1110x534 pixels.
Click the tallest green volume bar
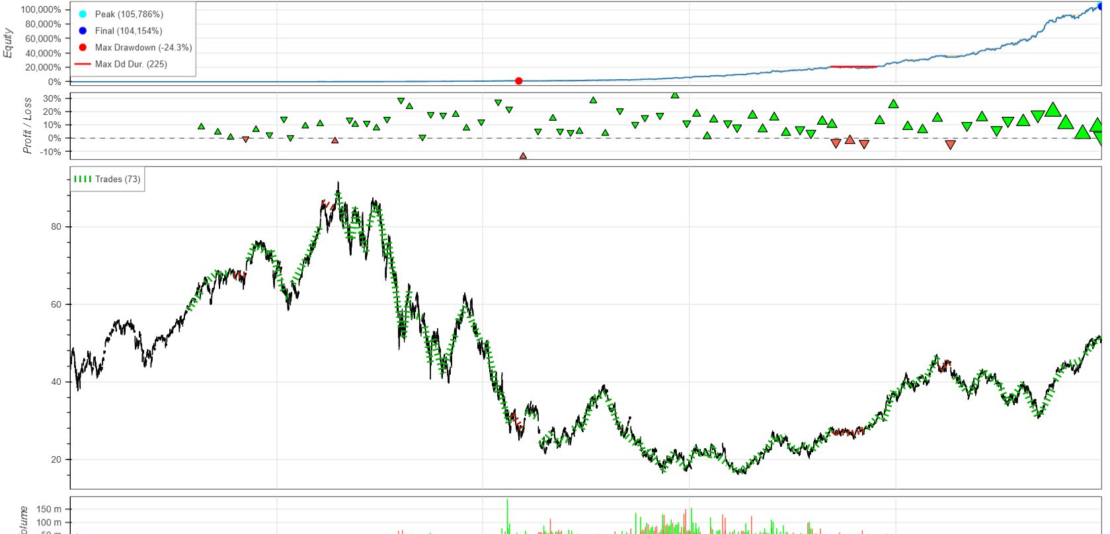pyautogui.click(x=508, y=516)
